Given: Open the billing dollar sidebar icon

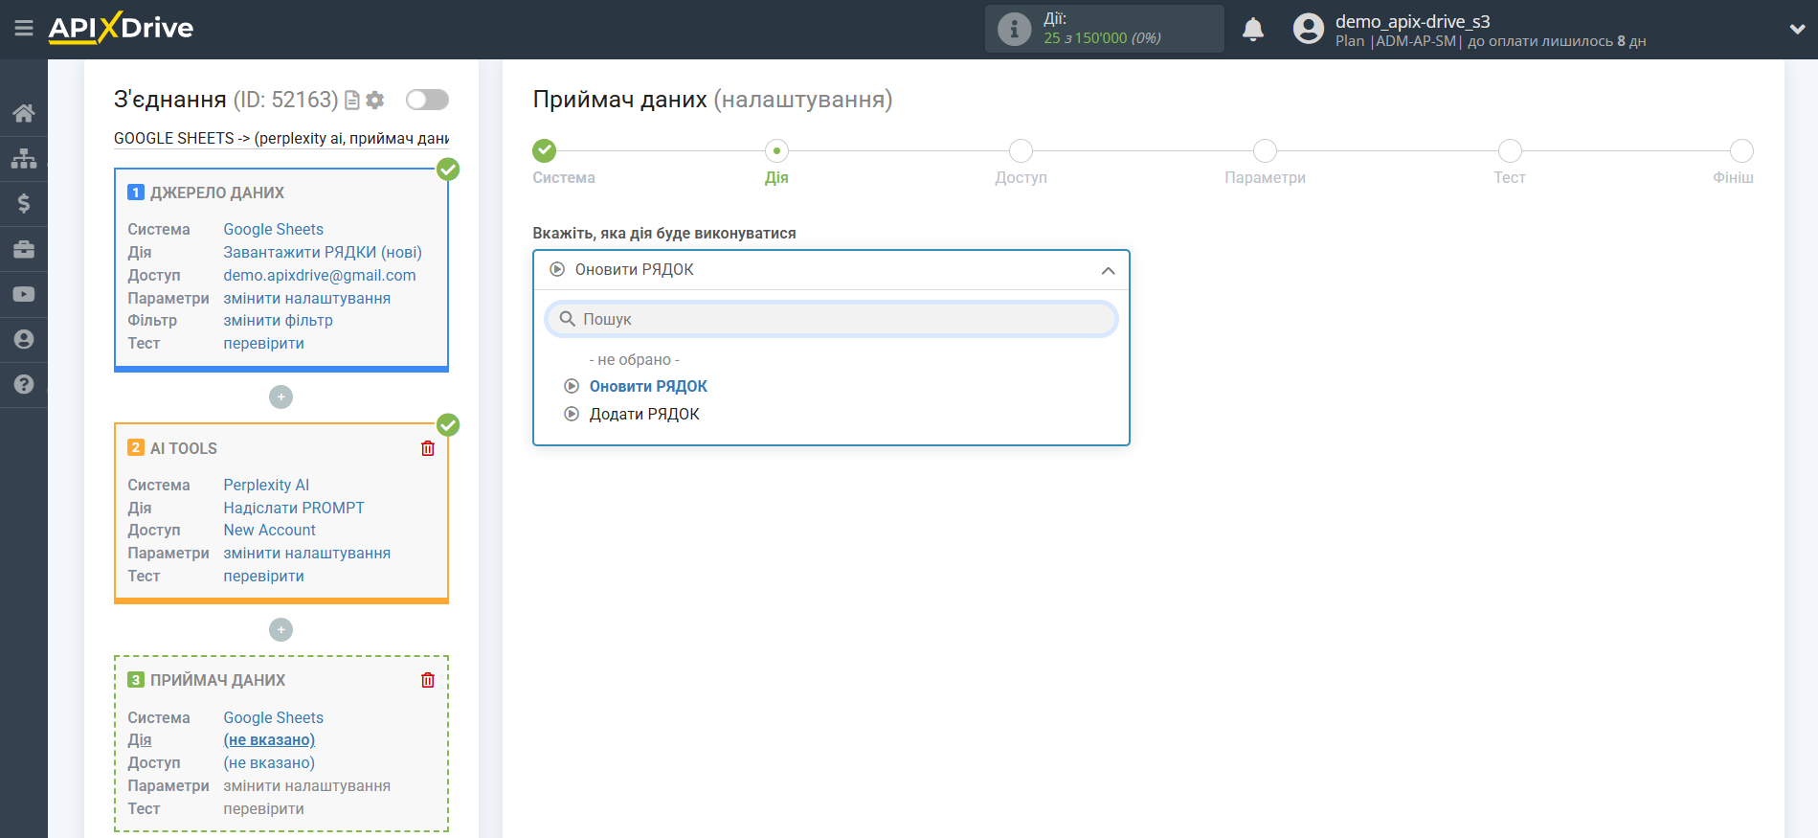Looking at the screenshot, I should pyautogui.click(x=24, y=203).
